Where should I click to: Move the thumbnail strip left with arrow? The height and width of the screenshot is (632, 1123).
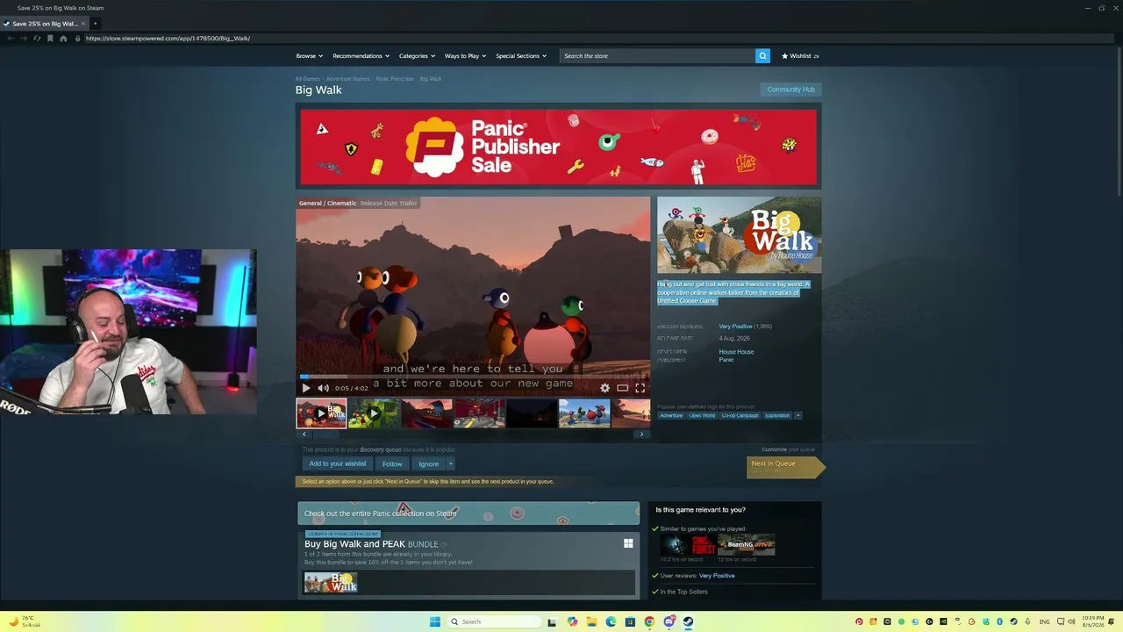click(x=304, y=434)
